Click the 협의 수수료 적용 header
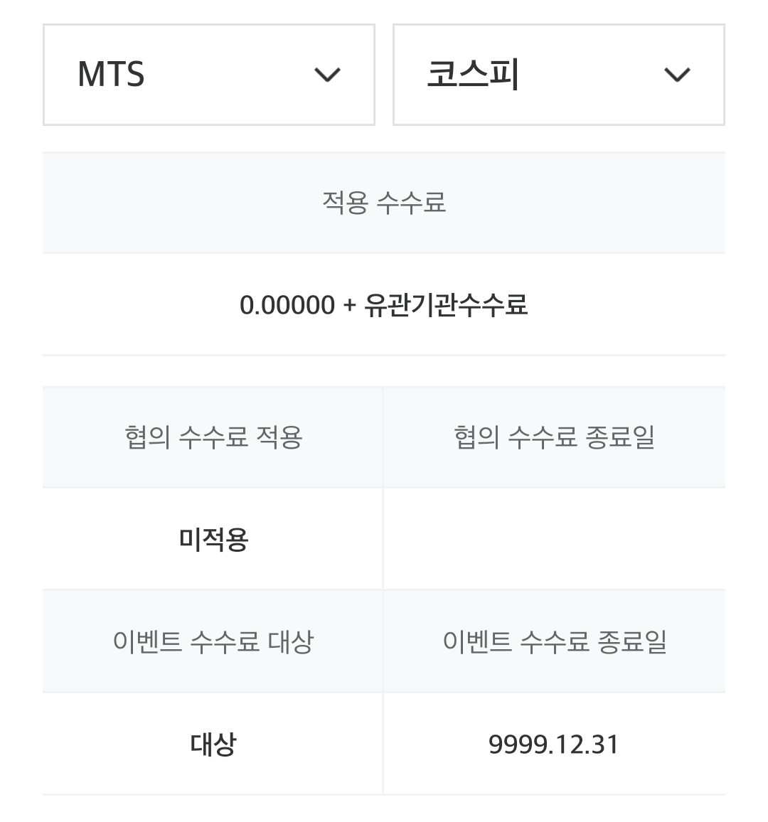 (213, 437)
